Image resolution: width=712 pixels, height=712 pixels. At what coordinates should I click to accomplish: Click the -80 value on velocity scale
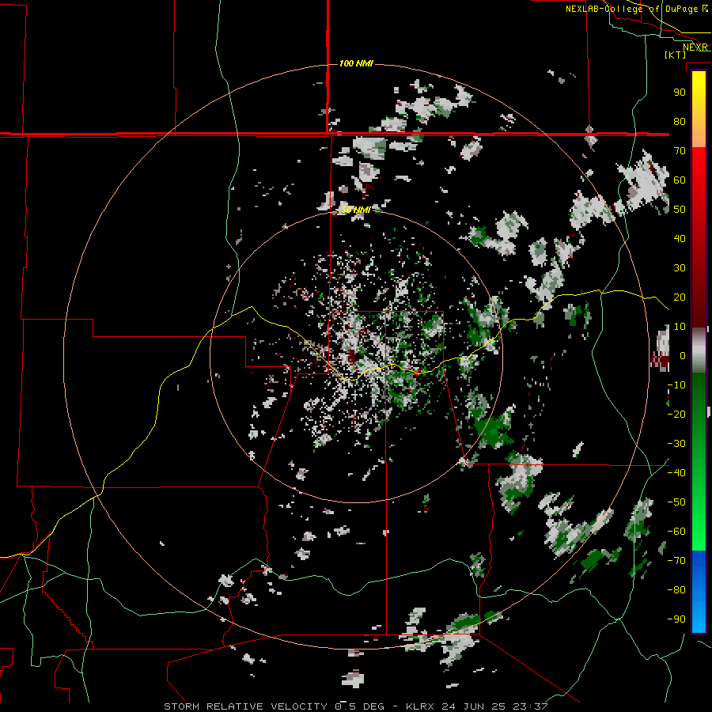click(676, 590)
